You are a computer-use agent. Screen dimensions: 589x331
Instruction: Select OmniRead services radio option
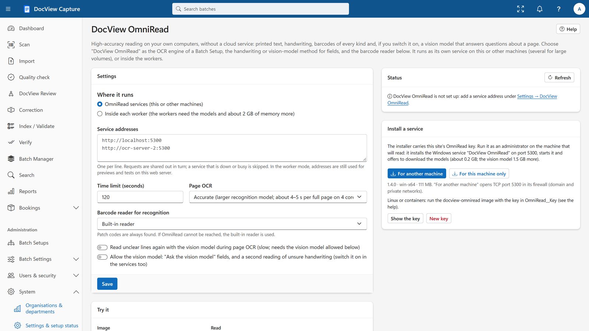coord(100,104)
